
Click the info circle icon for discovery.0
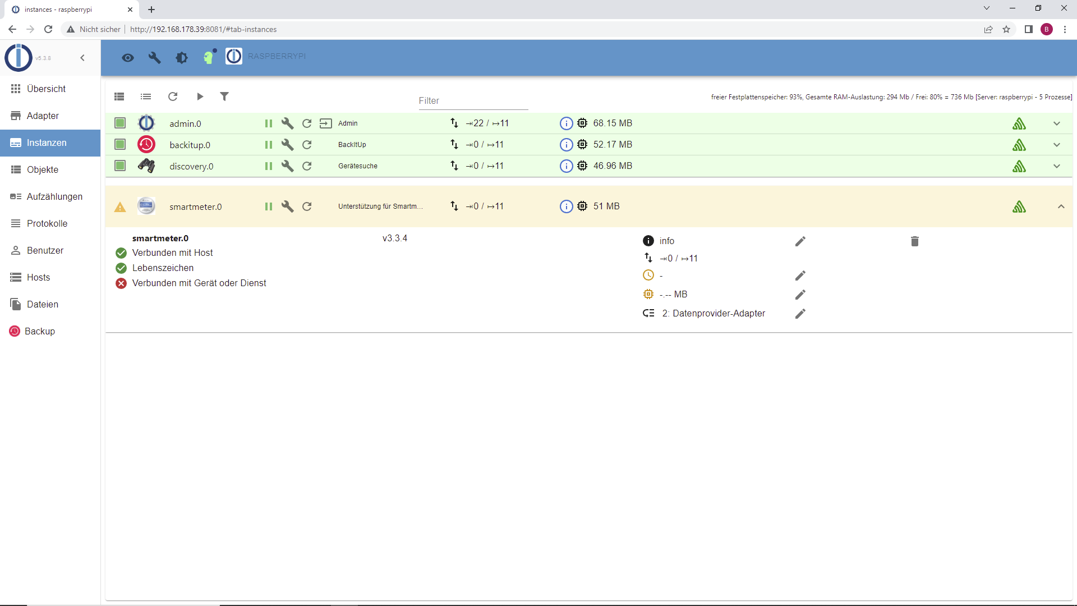(x=566, y=166)
